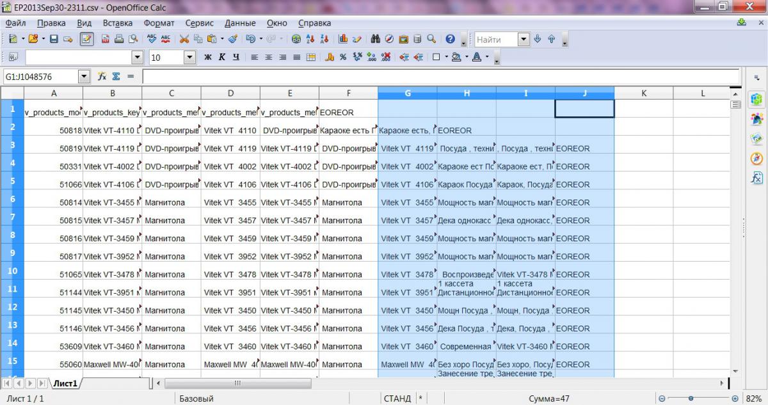The height and width of the screenshot is (405, 768).
Task: Increase indent icon
Action: click(x=419, y=57)
